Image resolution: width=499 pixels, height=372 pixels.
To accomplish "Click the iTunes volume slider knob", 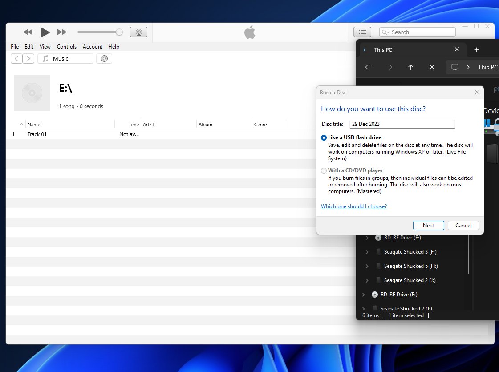I will pyautogui.click(x=119, y=32).
